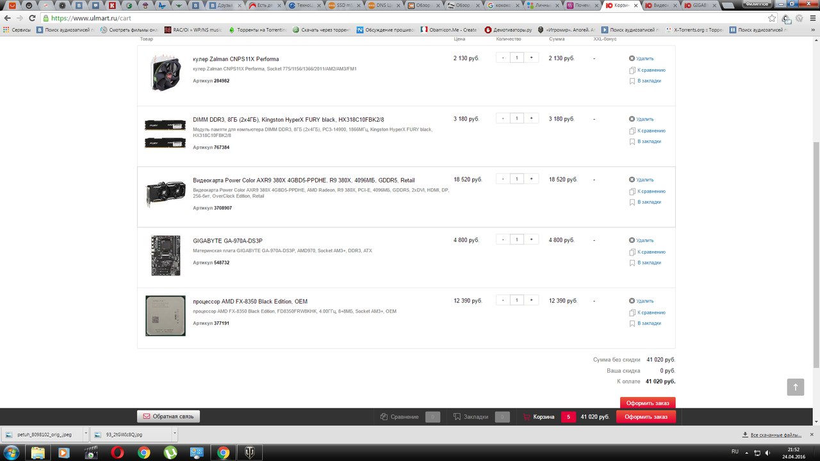Open the GIGABYTE motherboard thumbnail
The width and height of the screenshot is (820, 461).
point(165,255)
